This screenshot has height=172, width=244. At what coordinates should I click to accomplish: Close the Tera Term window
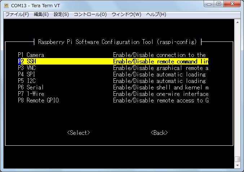[232, 4]
